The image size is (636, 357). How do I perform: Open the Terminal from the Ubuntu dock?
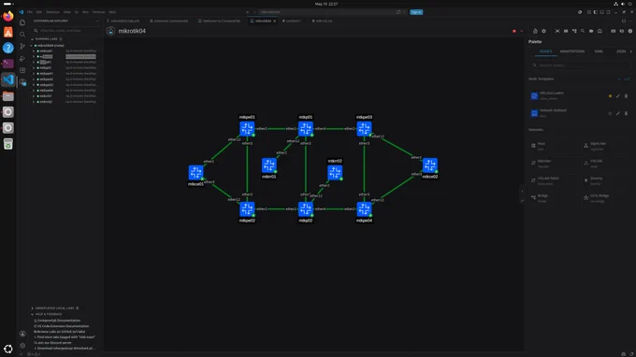8,64
